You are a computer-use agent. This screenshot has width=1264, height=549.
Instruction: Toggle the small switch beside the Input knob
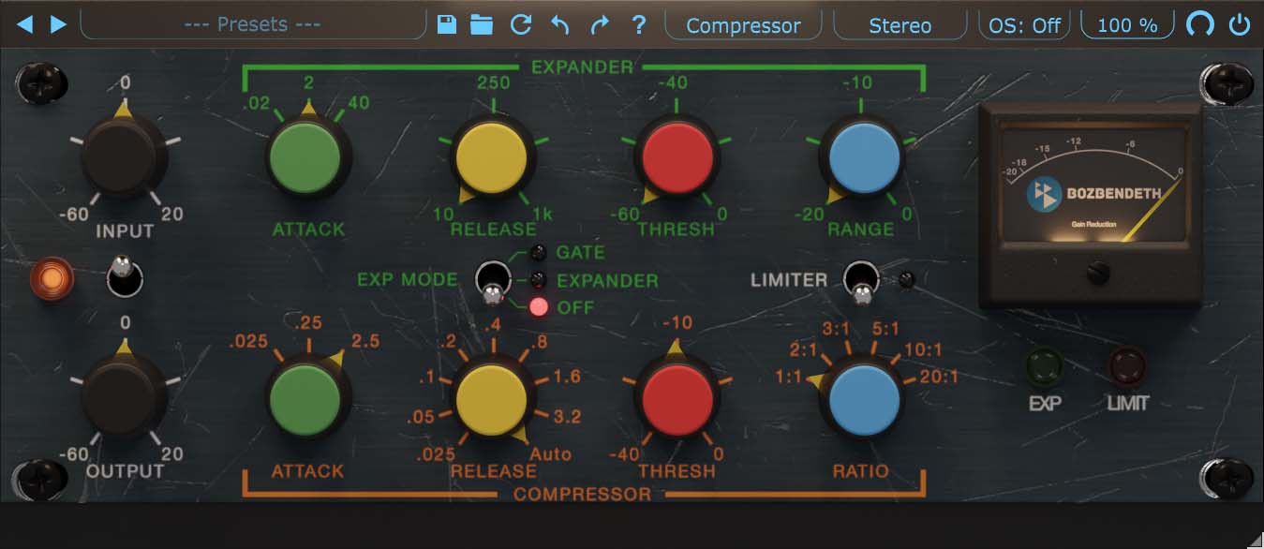point(125,278)
